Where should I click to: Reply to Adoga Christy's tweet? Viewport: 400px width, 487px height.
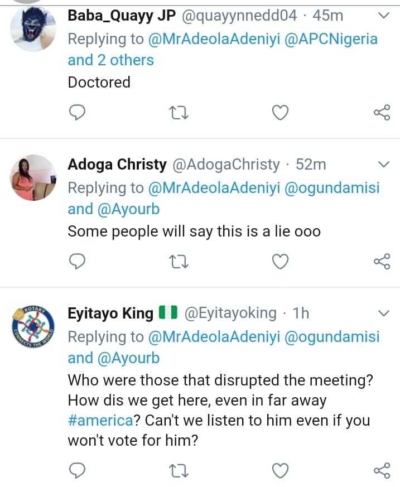click(x=76, y=261)
